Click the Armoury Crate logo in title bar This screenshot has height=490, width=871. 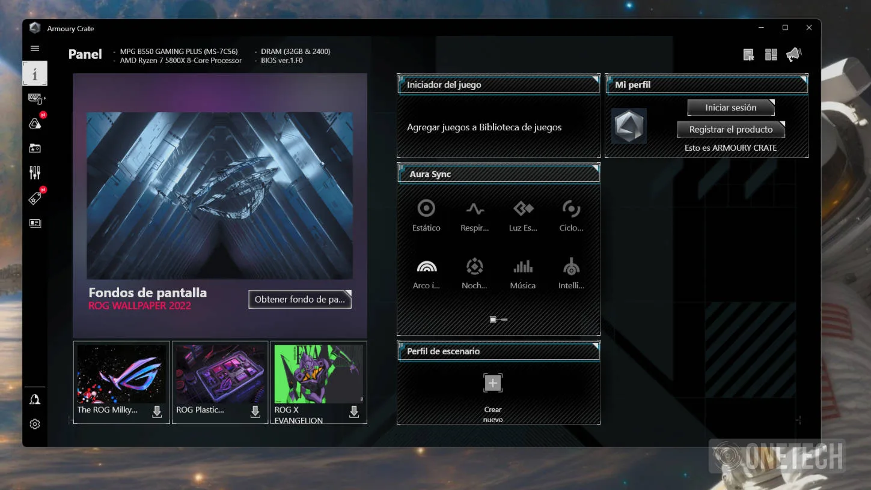pyautogui.click(x=35, y=28)
